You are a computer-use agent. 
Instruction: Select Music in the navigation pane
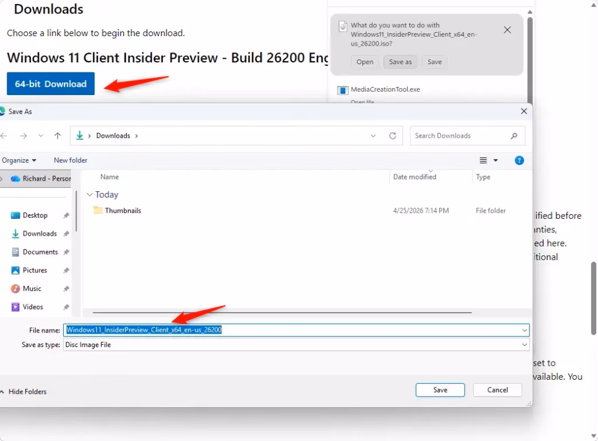32,289
